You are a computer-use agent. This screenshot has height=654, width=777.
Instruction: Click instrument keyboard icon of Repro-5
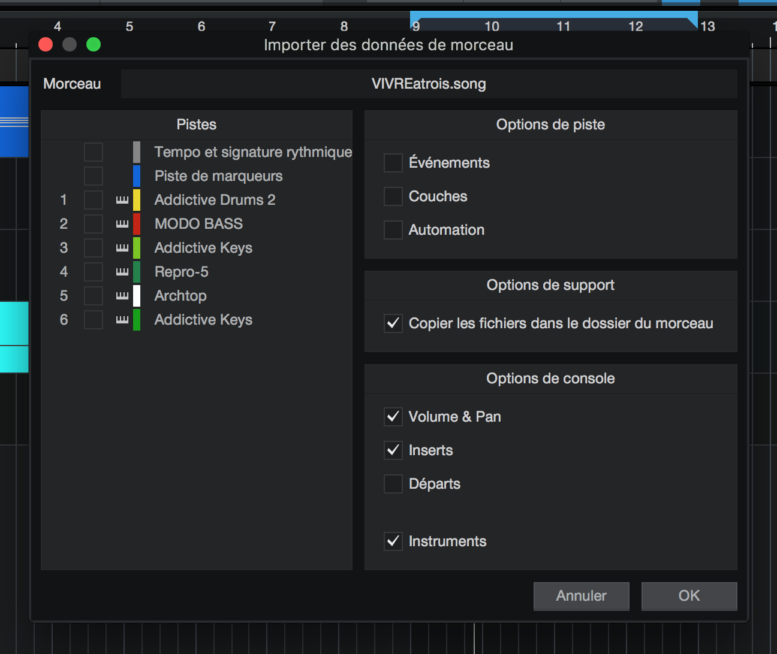[x=122, y=272]
